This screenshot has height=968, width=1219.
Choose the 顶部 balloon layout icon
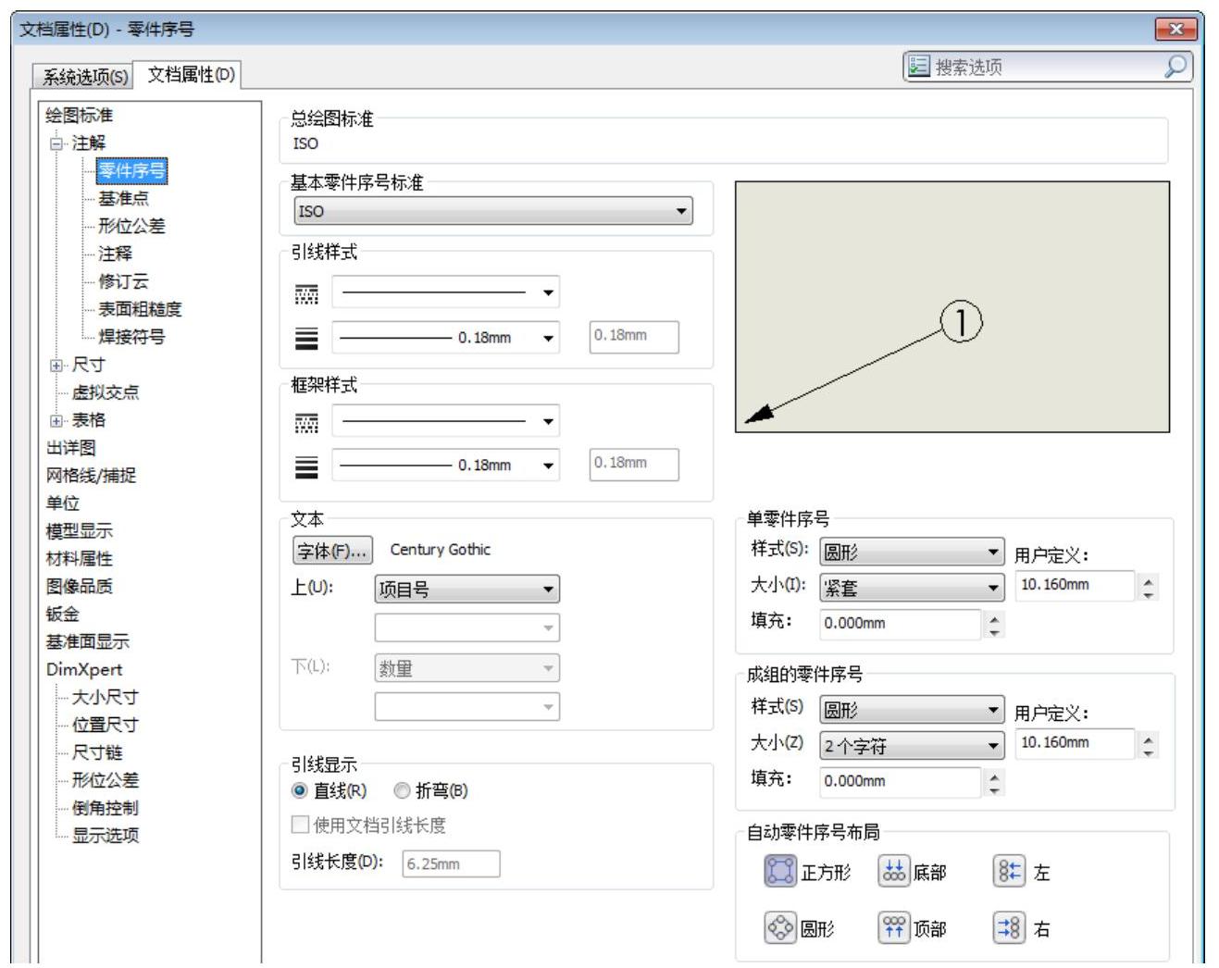893,927
